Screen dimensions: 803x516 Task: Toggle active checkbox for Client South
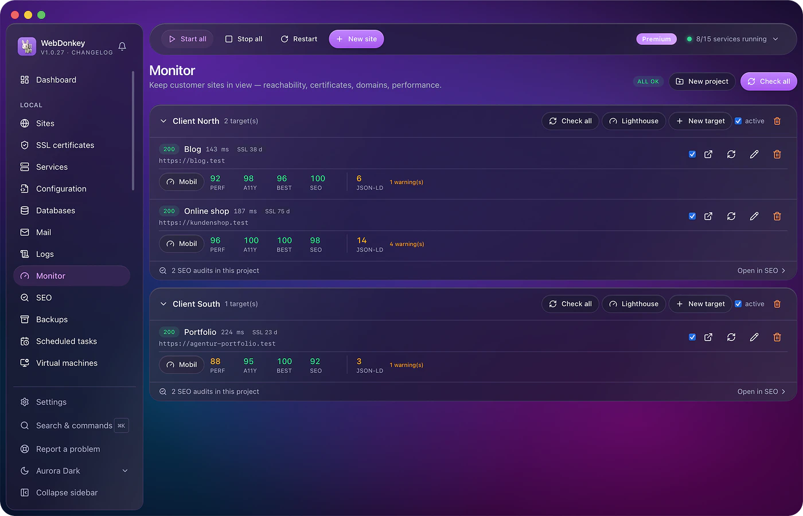click(x=738, y=304)
